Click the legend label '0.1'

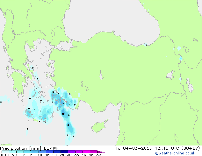click(x=4, y=155)
